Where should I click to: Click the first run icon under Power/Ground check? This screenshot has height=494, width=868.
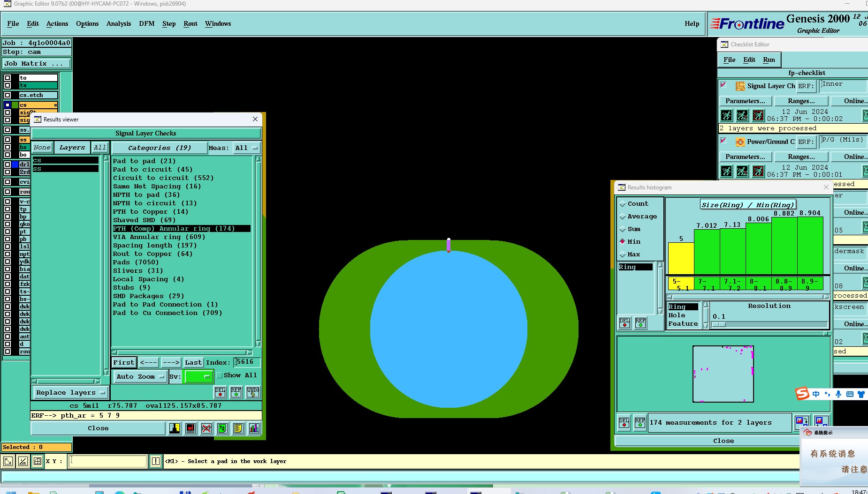[x=726, y=171]
